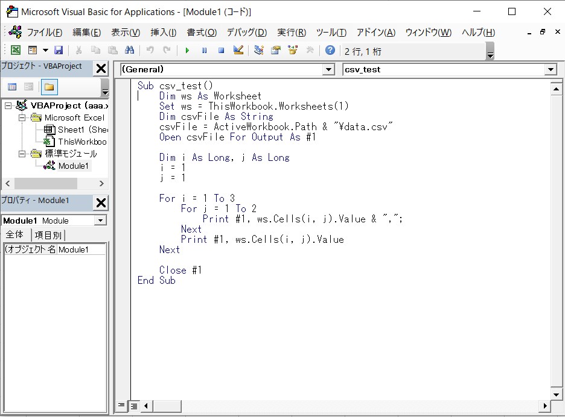
Task: Open the 表示(V) menu
Action: (126, 33)
